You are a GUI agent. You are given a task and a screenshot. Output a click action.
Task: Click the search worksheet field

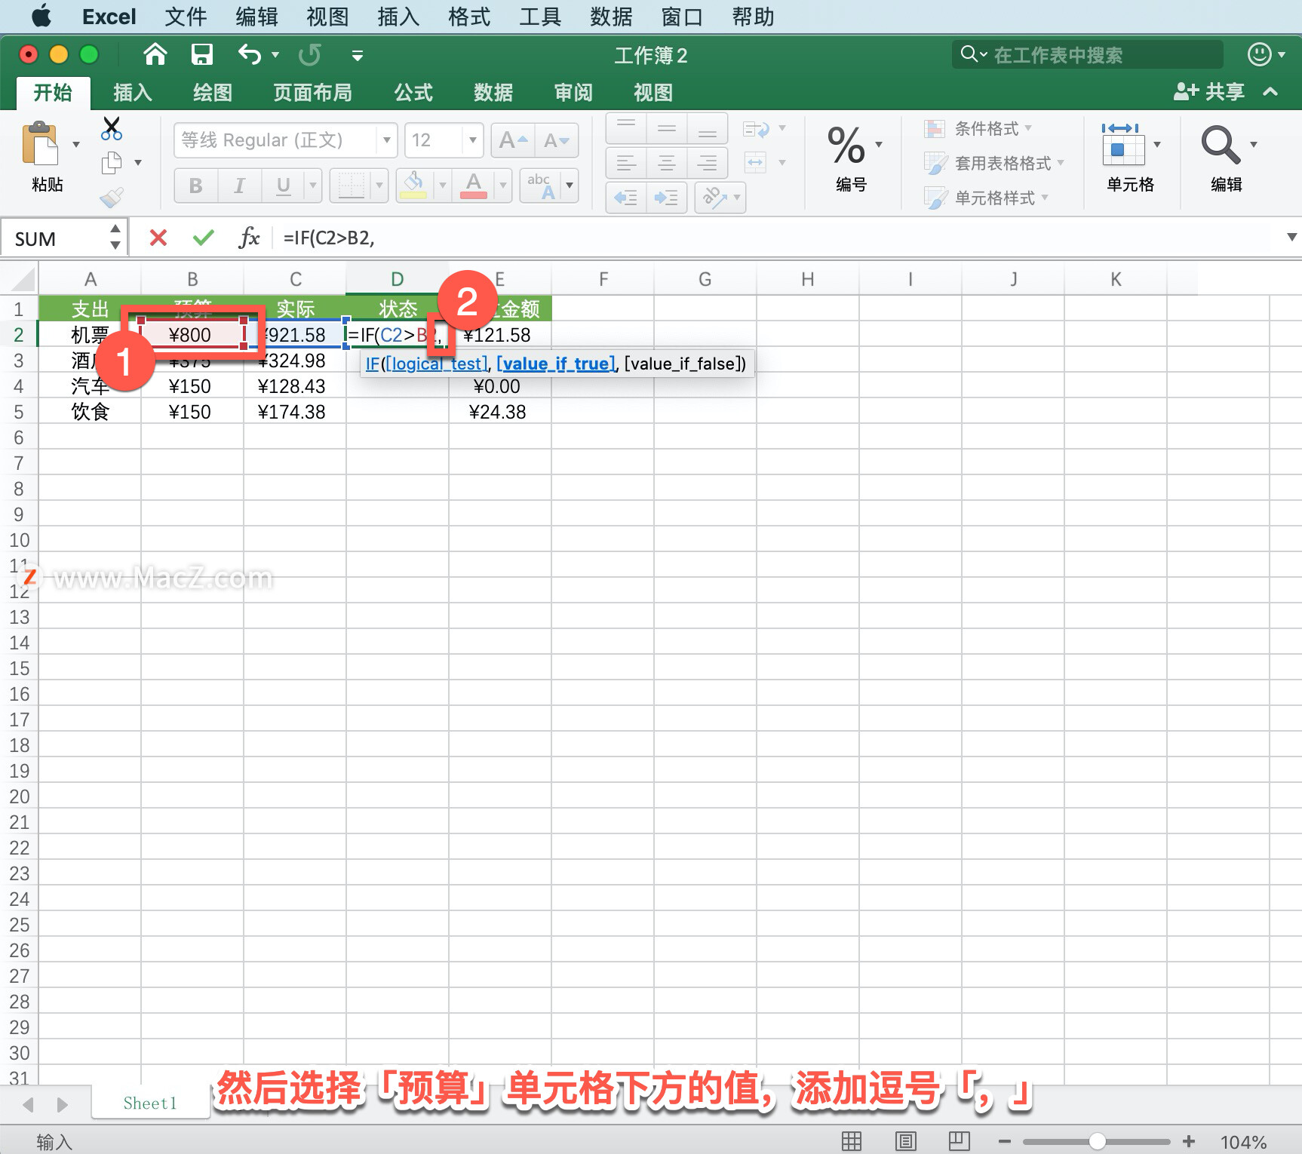(1086, 54)
